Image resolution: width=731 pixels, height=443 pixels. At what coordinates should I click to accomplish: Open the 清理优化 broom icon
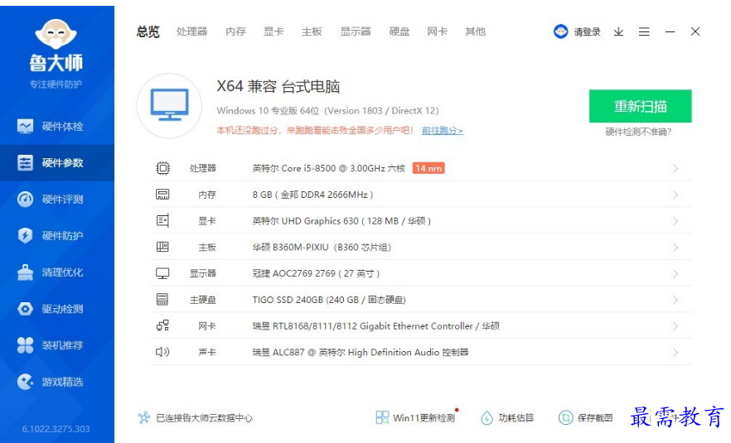[25, 272]
